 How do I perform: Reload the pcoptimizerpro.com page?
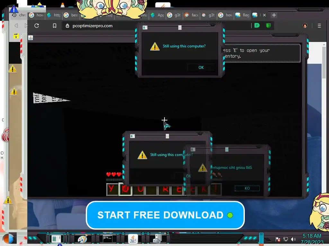pos(37,26)
